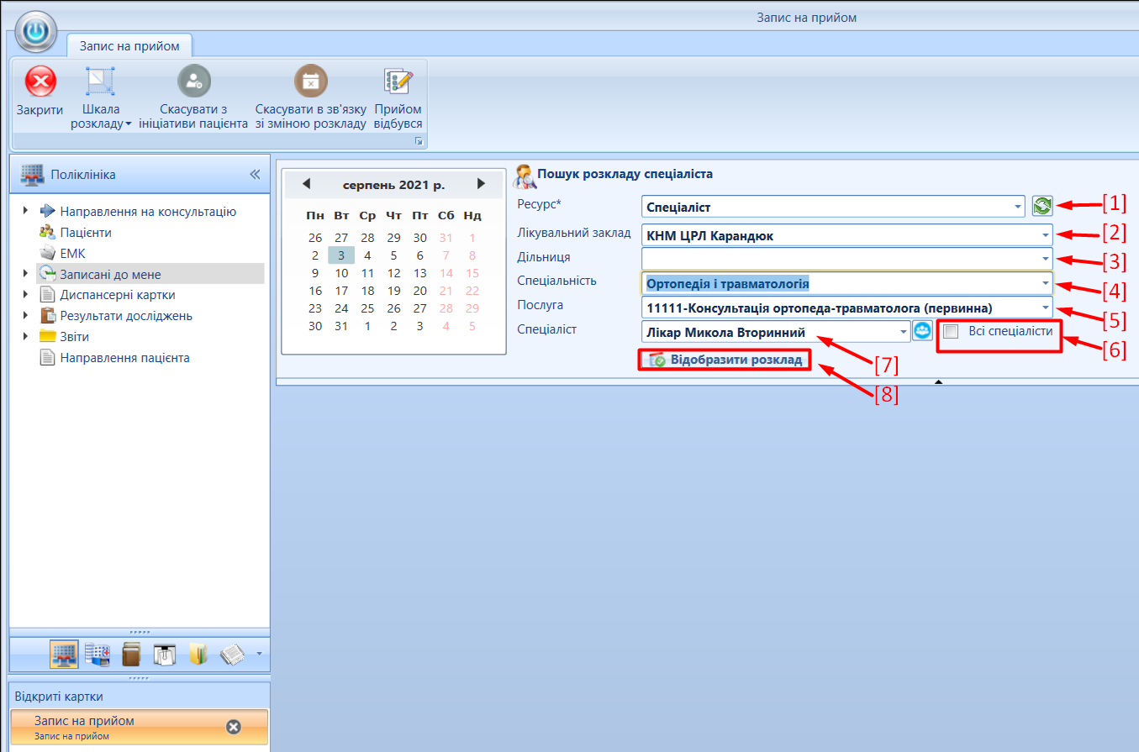Select Звіти tree item

(74, 337)
